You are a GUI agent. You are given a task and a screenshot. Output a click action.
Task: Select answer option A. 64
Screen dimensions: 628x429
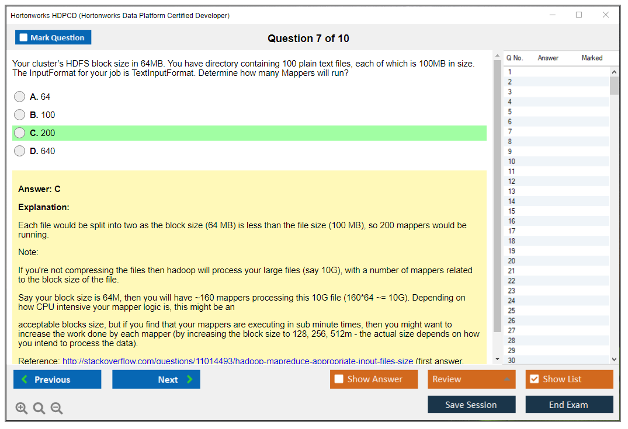click(x=20, y=97)
